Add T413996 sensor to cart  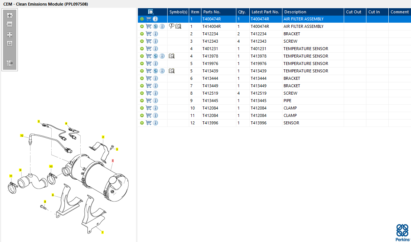click(x=149, y=123)
